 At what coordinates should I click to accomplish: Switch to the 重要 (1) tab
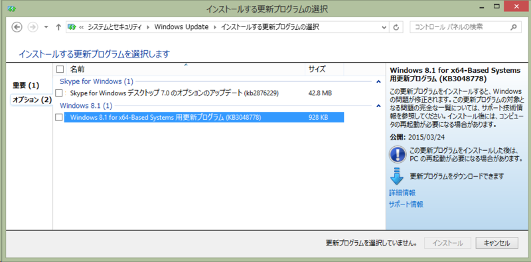pyautogui.click(x=26, y=85)
